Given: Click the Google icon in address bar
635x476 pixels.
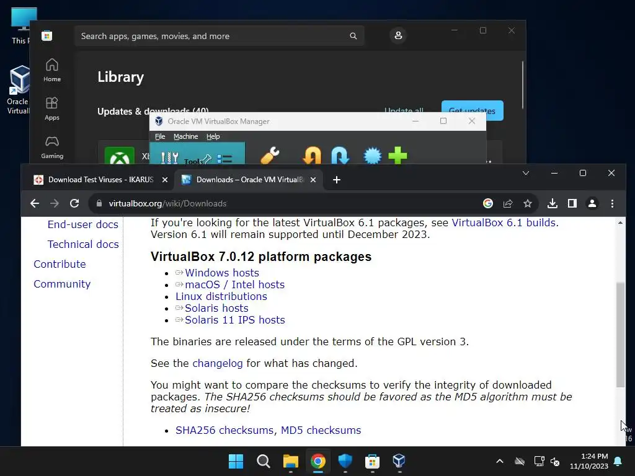Looking at the screenshot, I should click(488, 203).
